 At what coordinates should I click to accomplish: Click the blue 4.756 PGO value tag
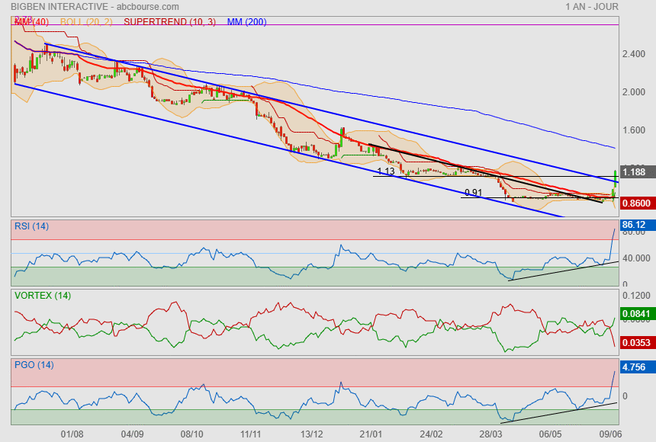tap(635, 367)
